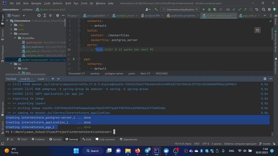
Task: Open the Navigate menu
Action: pyautogui.click(x=36, y=3)
